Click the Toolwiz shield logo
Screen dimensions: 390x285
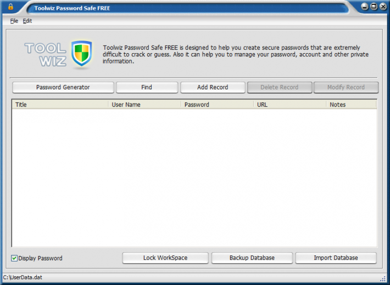(82, 53)
